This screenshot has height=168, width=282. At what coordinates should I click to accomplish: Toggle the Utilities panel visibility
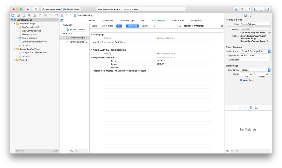tap(267, 9)
